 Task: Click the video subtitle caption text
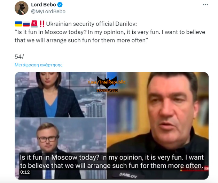pyautogui.click(x=112, y=162)
